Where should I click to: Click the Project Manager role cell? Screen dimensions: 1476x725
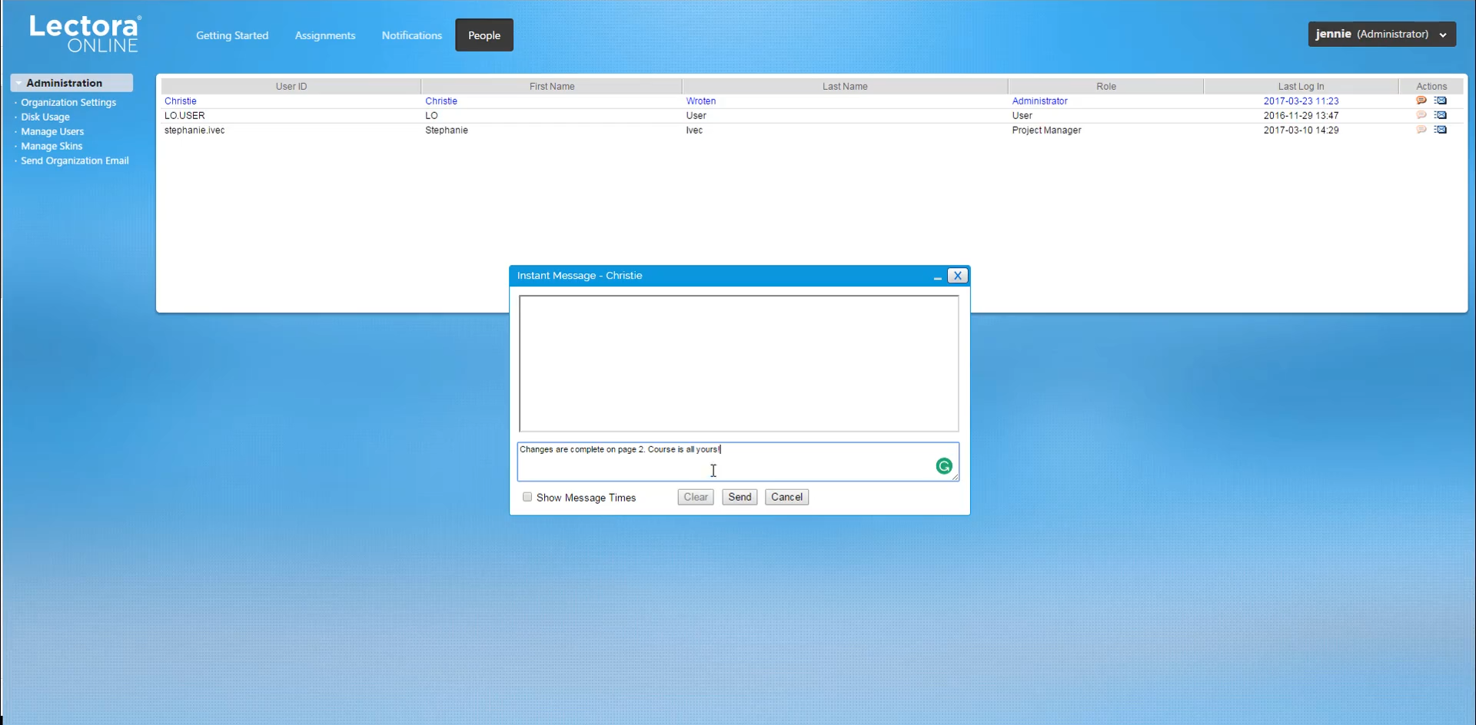[1046, 130]
